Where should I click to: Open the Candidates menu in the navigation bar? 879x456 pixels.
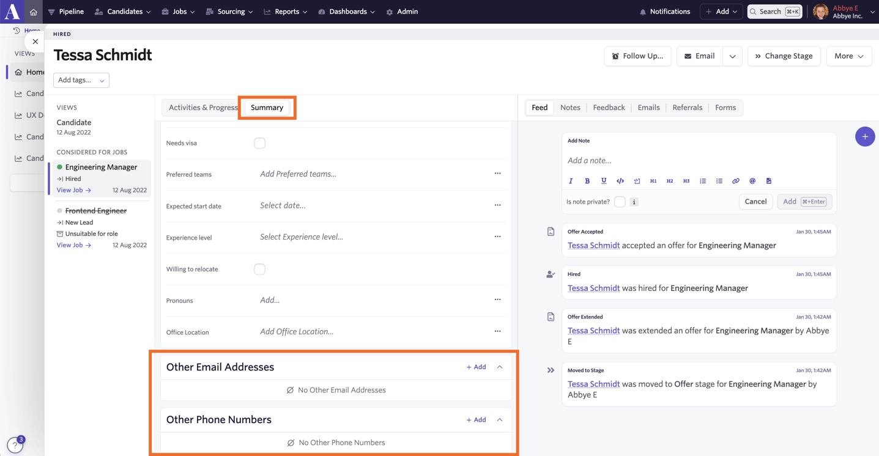click(123, 12)
